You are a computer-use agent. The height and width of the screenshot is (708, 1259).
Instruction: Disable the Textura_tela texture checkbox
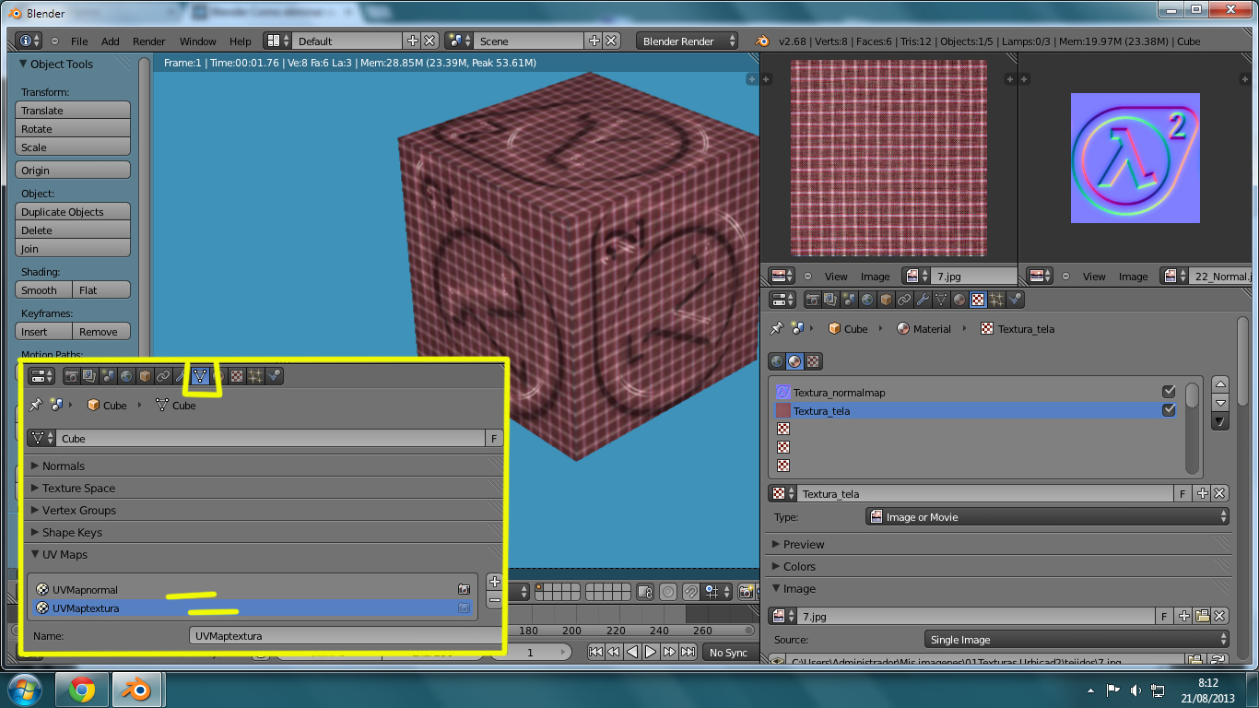(x=1169, y=410)
